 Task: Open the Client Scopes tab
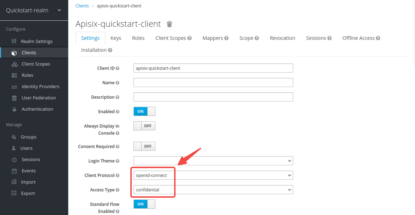171,38
